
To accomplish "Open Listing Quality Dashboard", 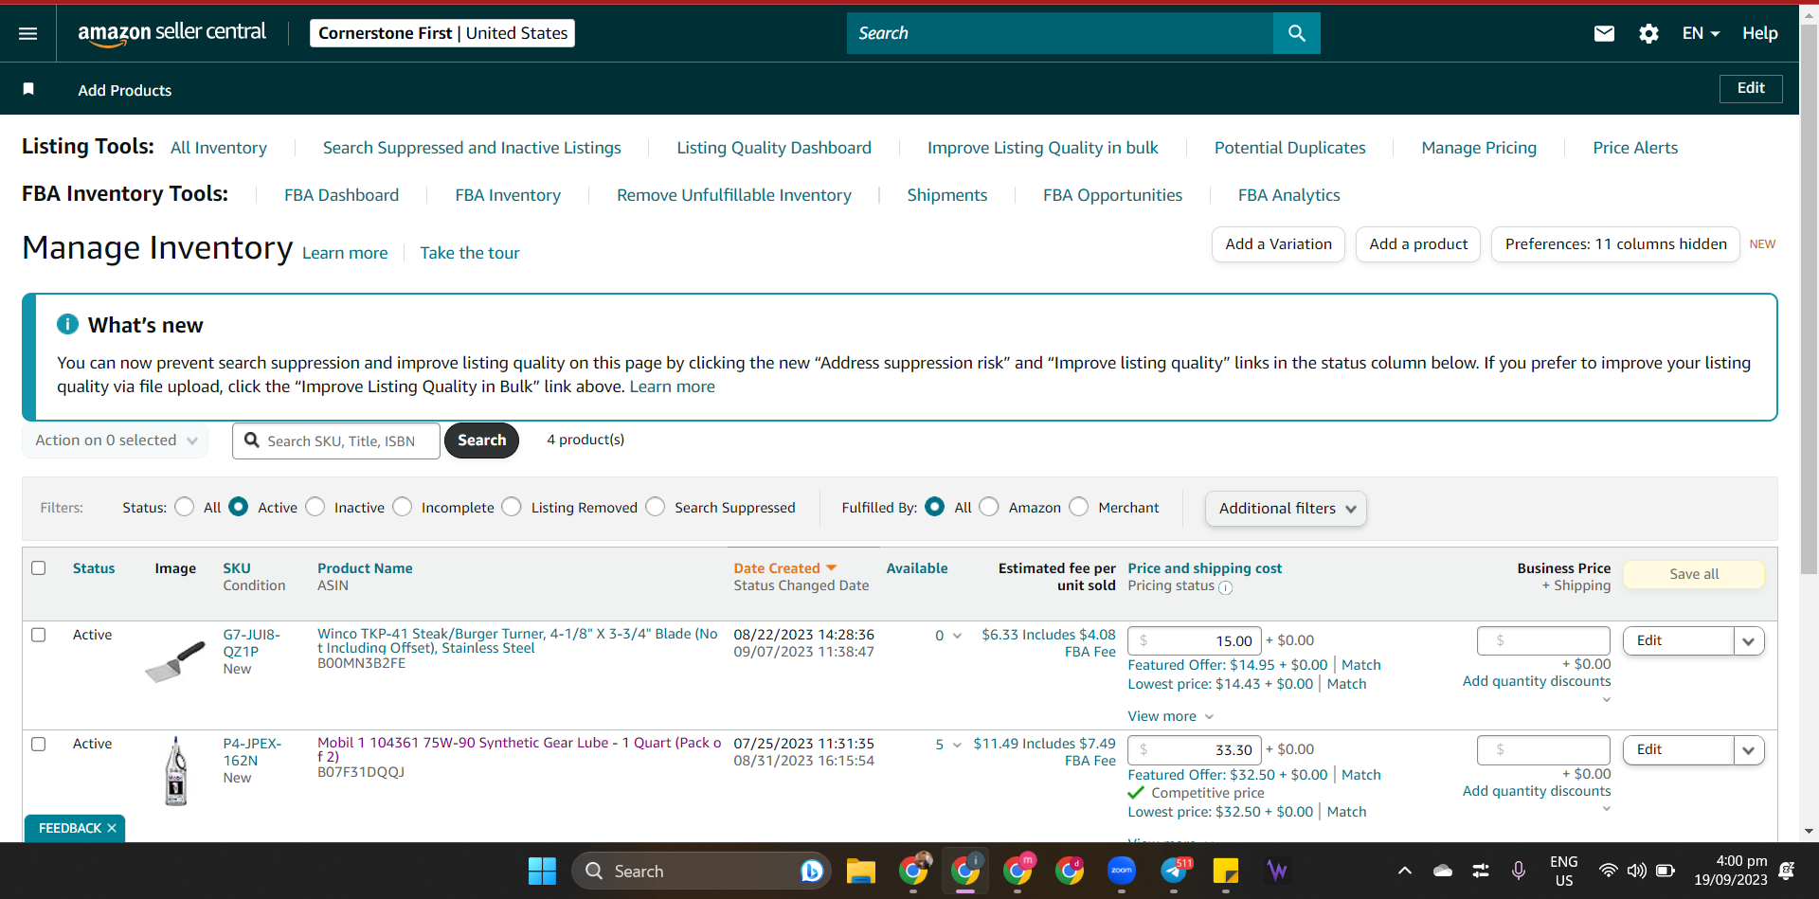I will [x=774, y=148].
